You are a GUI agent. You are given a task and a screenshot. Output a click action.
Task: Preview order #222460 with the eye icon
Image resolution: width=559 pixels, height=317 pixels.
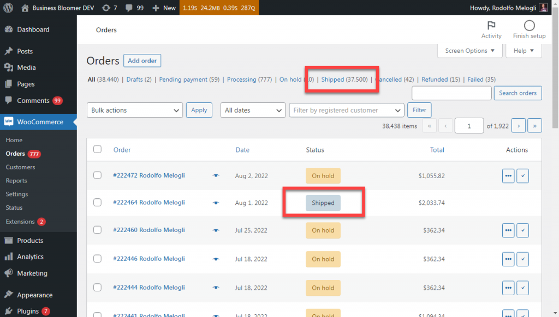coord(216,230)
